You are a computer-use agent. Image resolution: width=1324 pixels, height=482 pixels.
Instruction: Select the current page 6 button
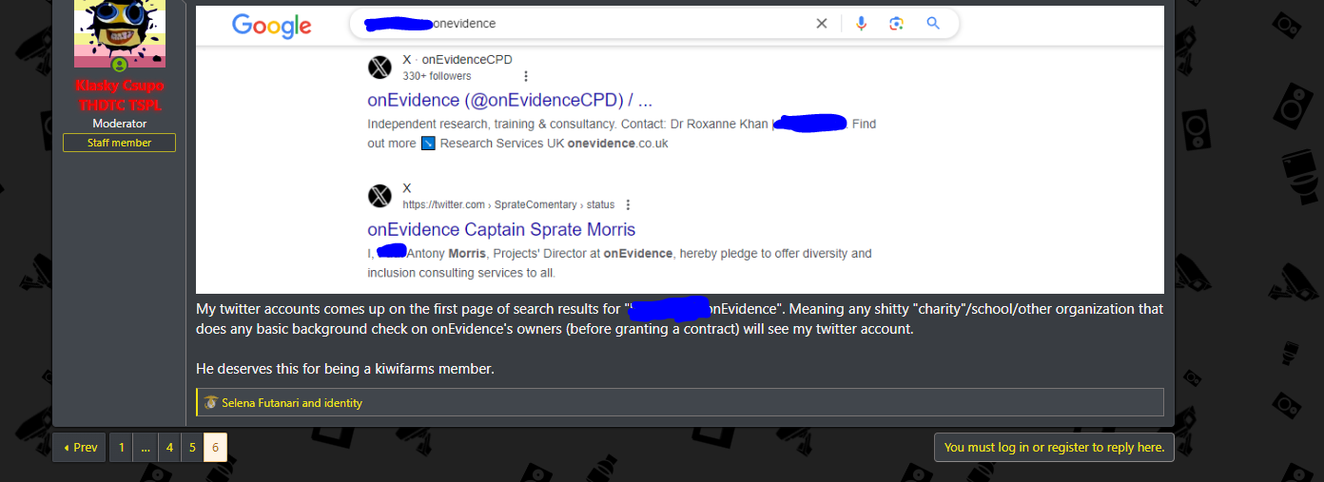(216, 448)
